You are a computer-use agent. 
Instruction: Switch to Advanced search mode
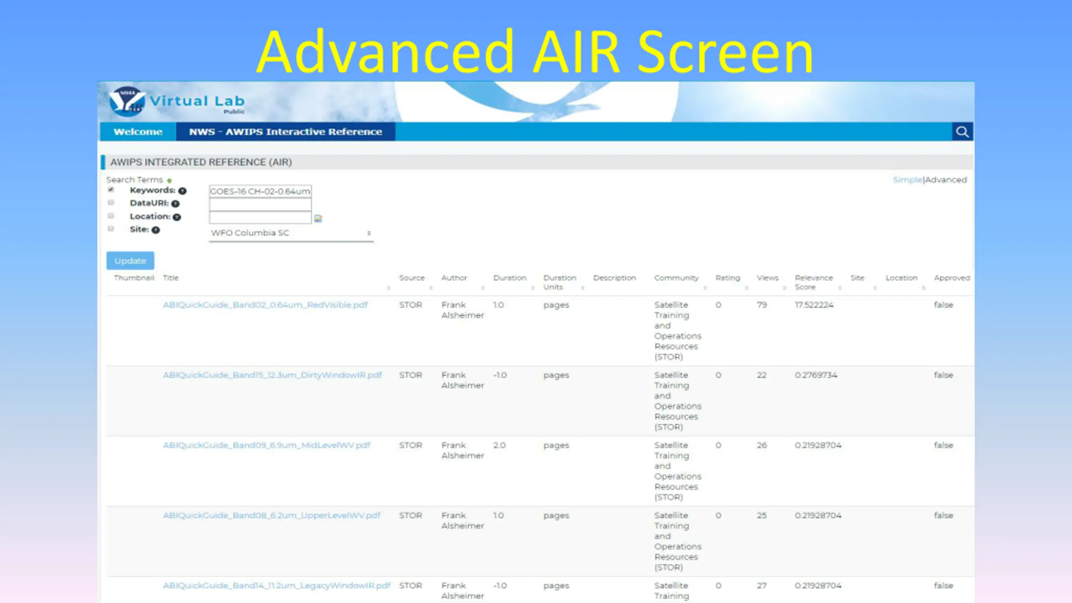tap(946, 180)
